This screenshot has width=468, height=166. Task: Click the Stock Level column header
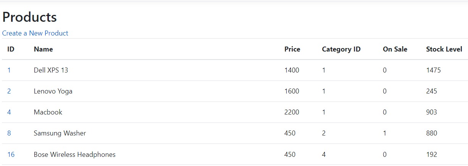[x=444, y=49]
